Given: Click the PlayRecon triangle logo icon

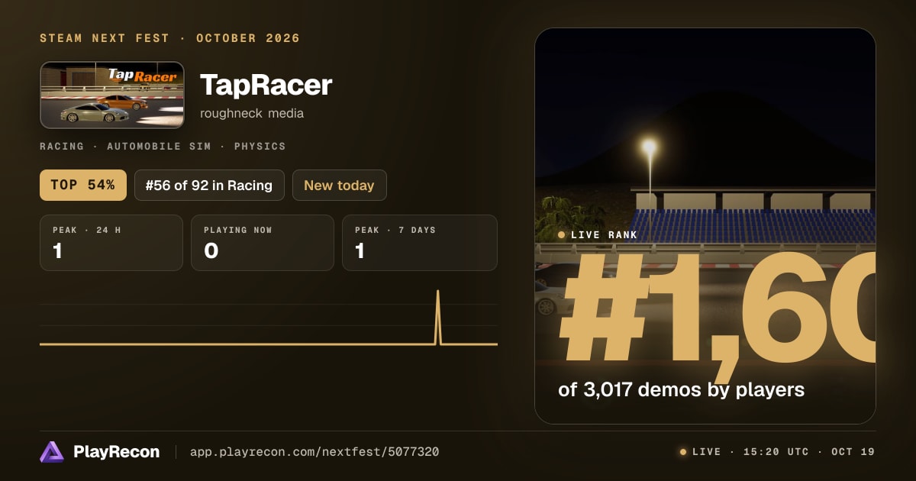Looking at the screenshot, I should pyautogui.click(x=52, y=452).
